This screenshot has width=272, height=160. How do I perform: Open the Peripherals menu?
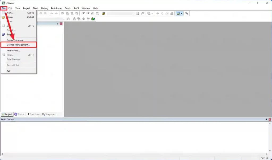pyautogui.click(x=57, y=8)
